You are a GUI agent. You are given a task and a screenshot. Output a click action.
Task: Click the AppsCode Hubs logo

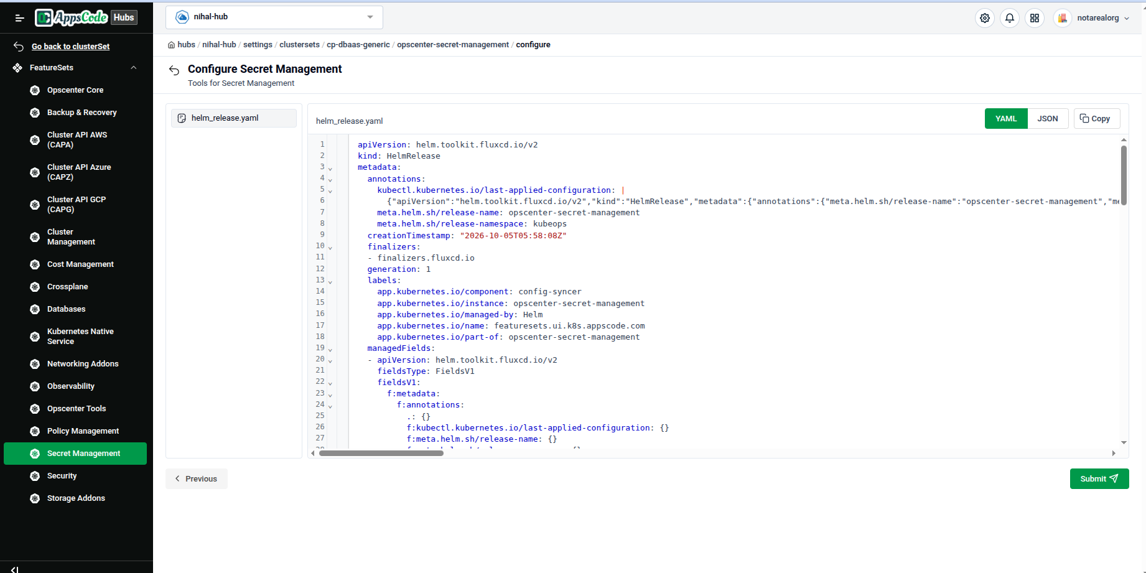point(86,17)
